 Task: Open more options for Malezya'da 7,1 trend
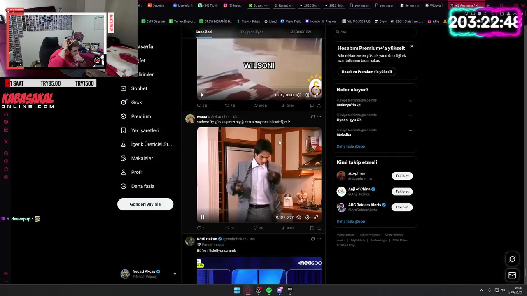pyautogui.click(x=410, y=101)
